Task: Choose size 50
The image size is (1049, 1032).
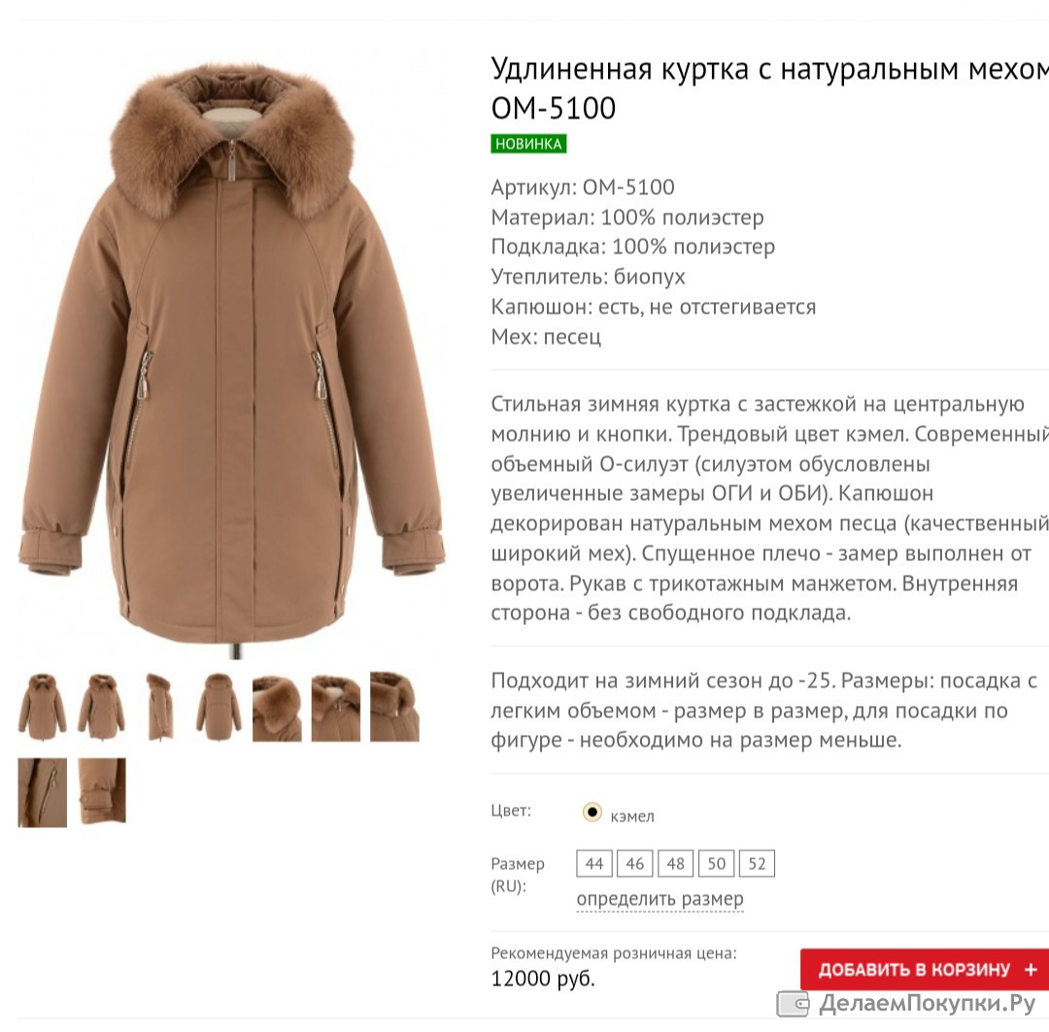Action: [717, 863]
